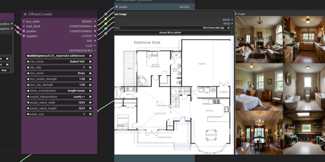Click the images input port on preview node
The width and height of the screenshot is (325, 162).
pos(236,14)
